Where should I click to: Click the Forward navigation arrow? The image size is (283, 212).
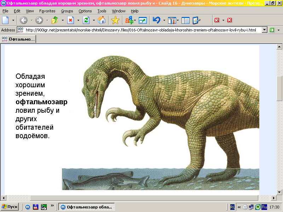click(39, 20)
